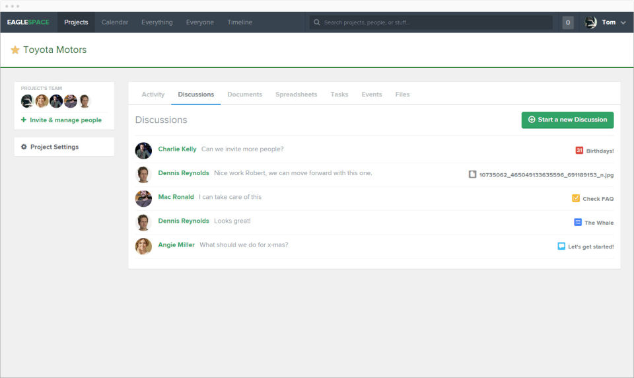This screenshot has width=634, height=378.
Task: Open Charlie Kelly's discussion author link
Action: click(x=177, y=149)
